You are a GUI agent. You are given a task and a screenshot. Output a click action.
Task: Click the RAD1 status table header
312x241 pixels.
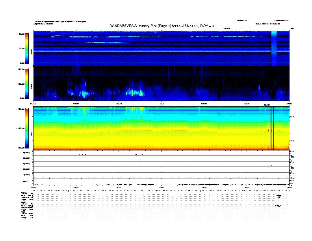tap(24, 202)
